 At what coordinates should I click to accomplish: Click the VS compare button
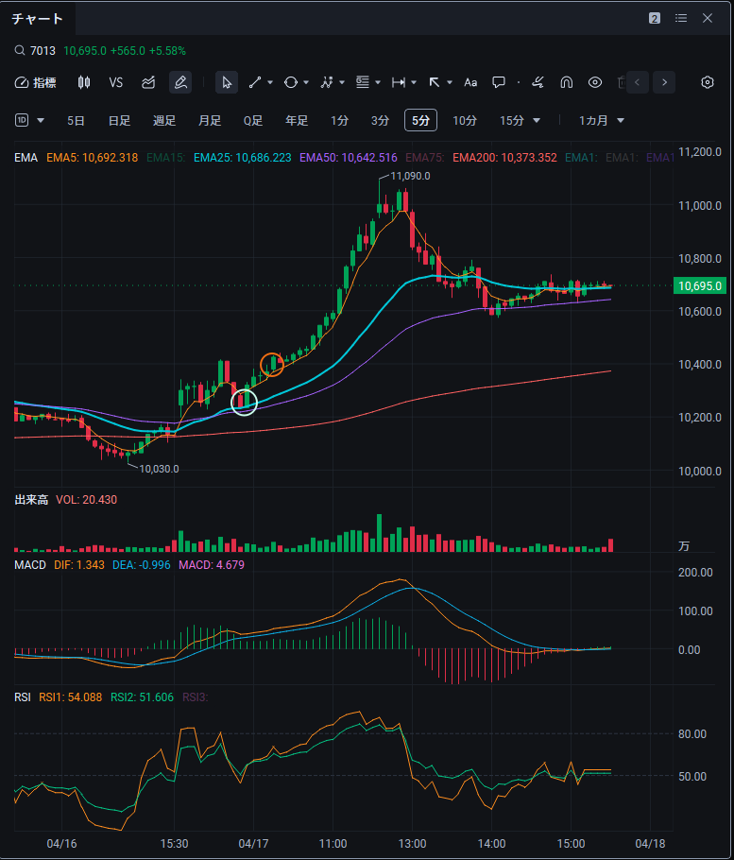click(116, 82)
